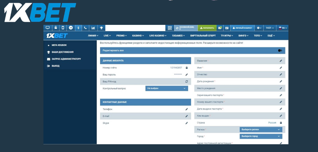Click the white search field in top bar
Viewport: 318px width, 152px height.
click(x=135, y=28)
